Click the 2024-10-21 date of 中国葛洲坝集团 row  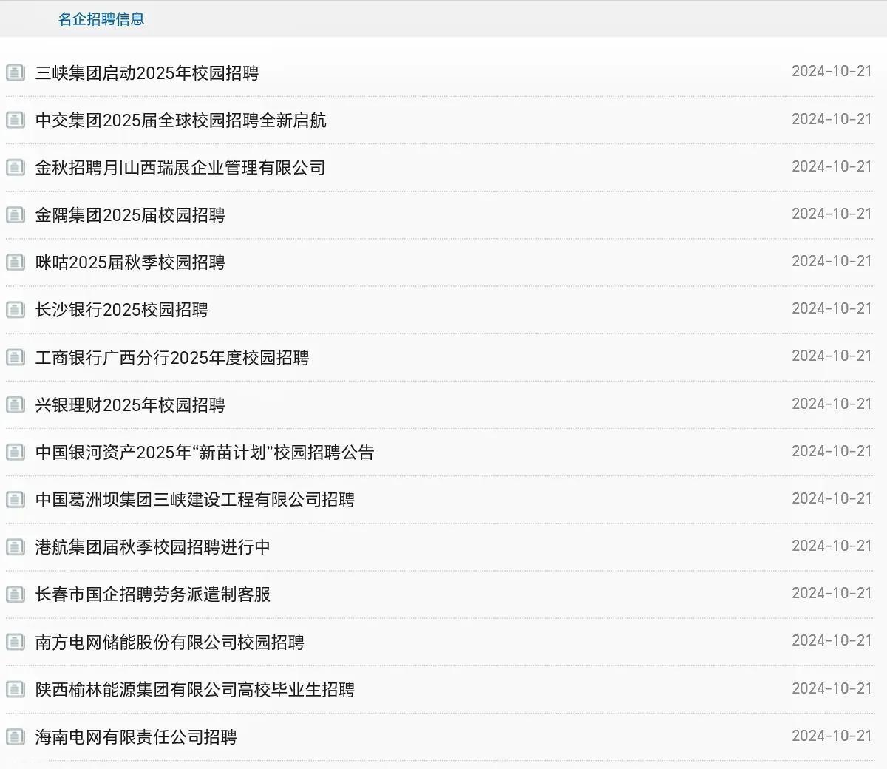832,498
